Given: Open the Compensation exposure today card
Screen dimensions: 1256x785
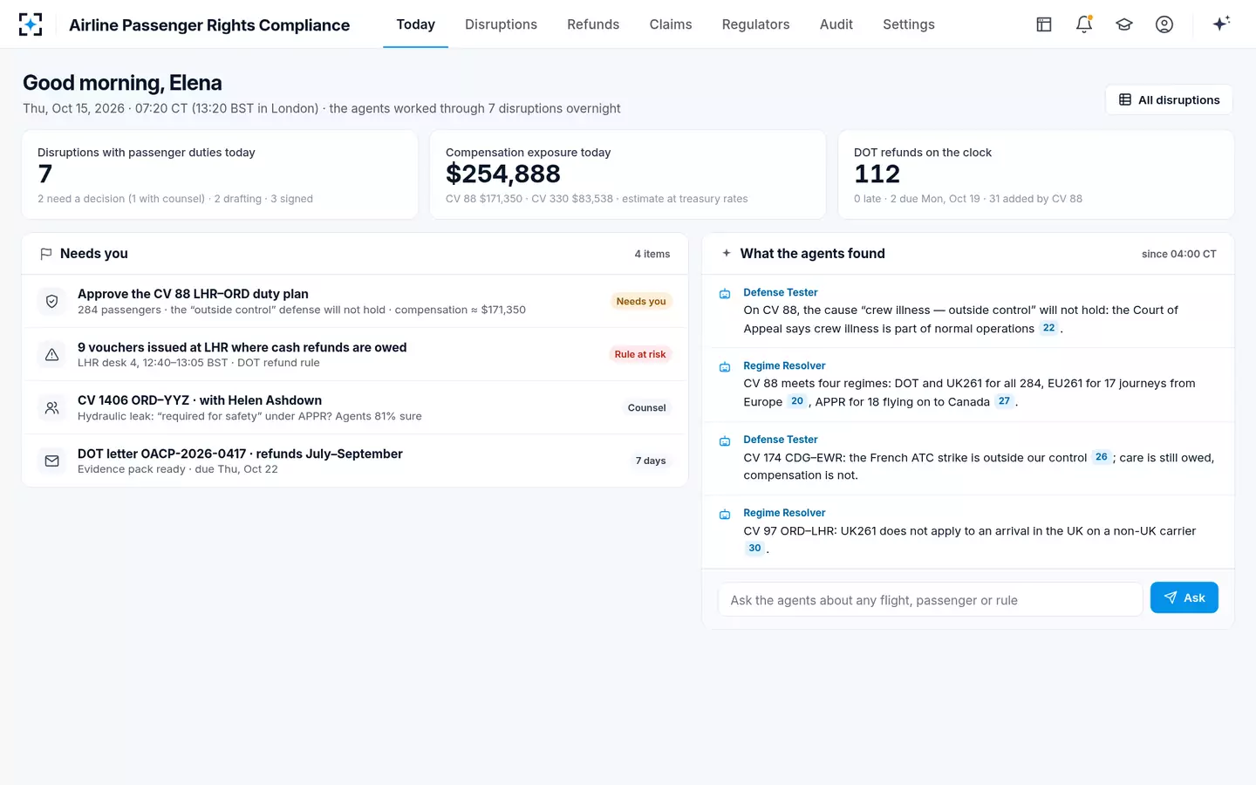Looking at the screenshot, I should pyautogui.click(x=628, y=174).
